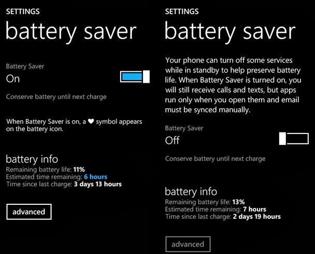Select the right 'battery saver' page title
Image resolution: width=315 pixels, height=254 pixels.
(x=230, y=32)
